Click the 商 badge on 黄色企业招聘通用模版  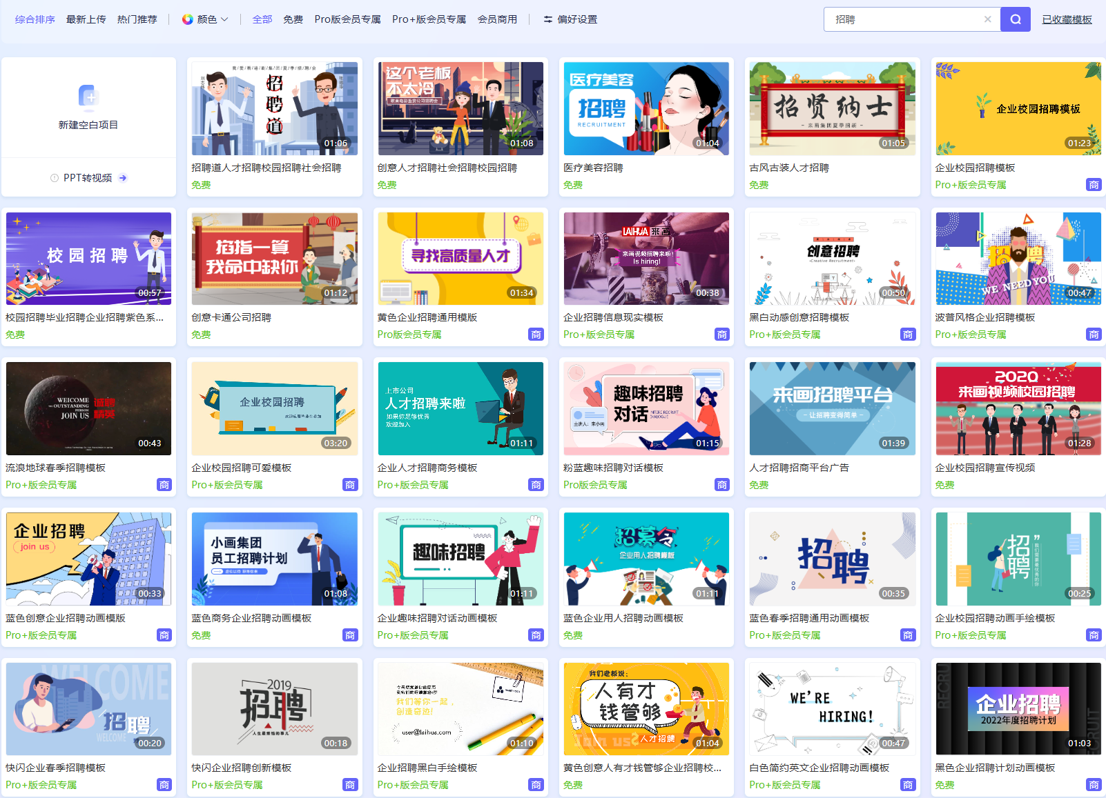pyautogui.click(x=536, y=334)
